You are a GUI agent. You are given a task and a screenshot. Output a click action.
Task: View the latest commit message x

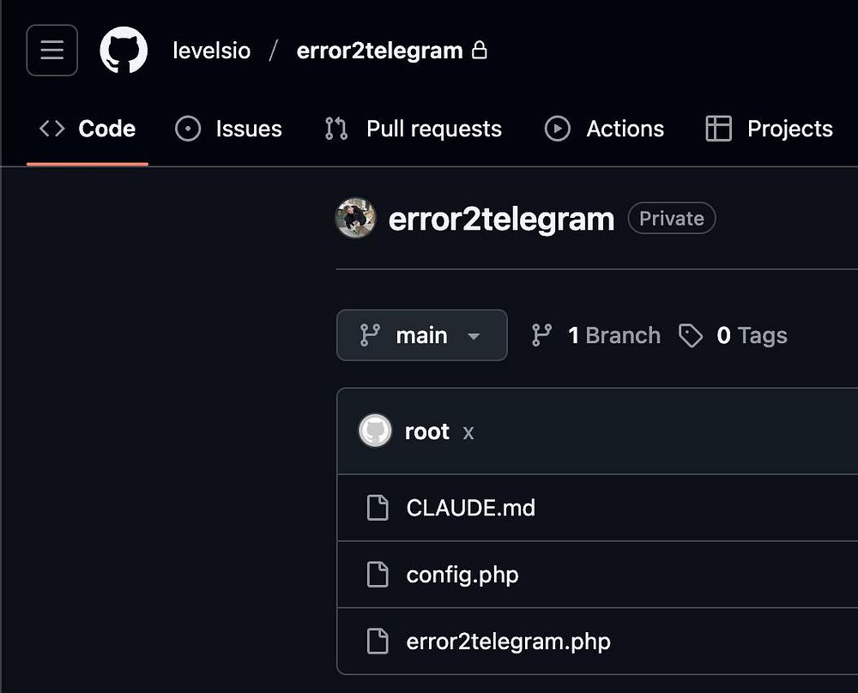point(468,432)
